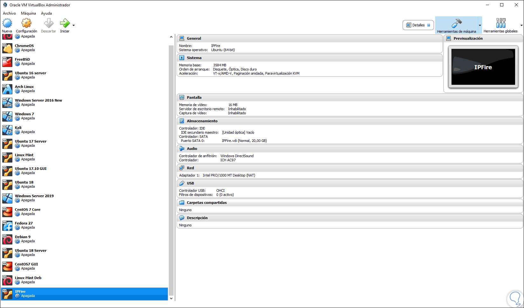Open the Carpetas compartidas section header

pos(350,203)
